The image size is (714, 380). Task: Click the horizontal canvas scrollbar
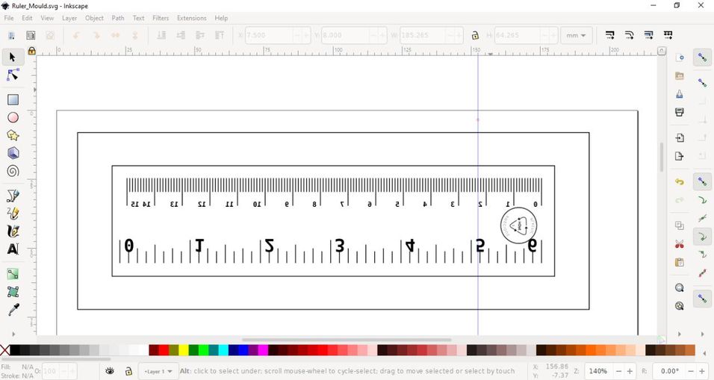(x=347, y=340)
